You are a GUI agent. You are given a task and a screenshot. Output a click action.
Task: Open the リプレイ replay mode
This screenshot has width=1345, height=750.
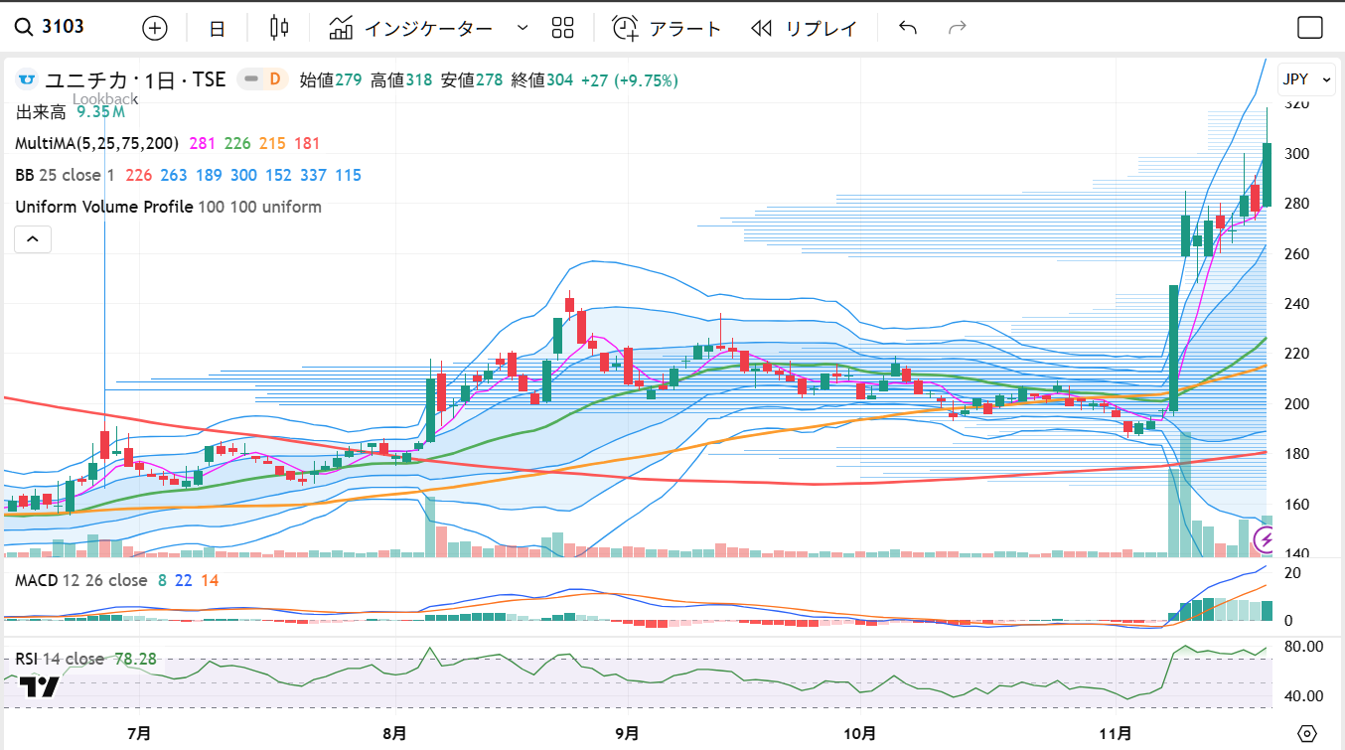[804, 28]
